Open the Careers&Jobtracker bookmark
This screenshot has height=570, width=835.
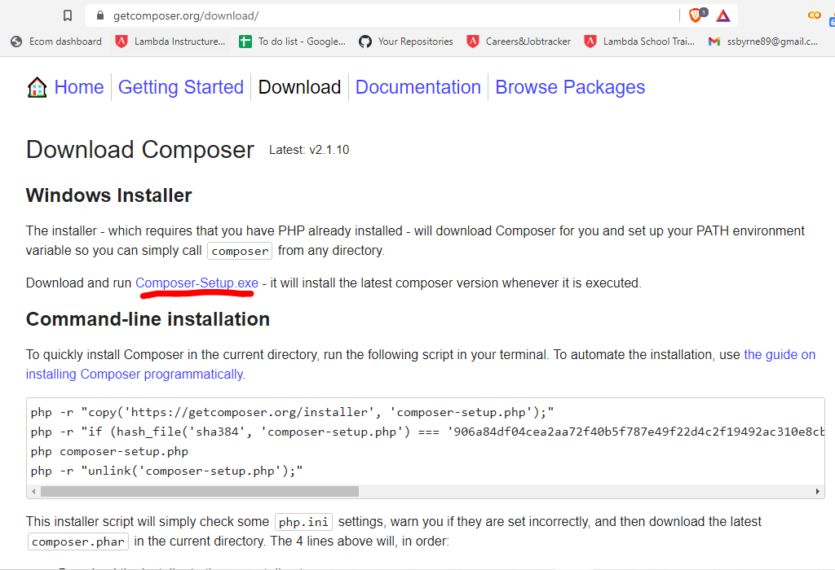click(x=519, y=42)
